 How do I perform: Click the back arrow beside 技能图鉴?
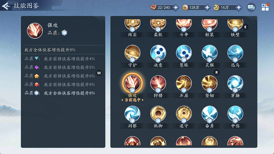tap(6, 6)
